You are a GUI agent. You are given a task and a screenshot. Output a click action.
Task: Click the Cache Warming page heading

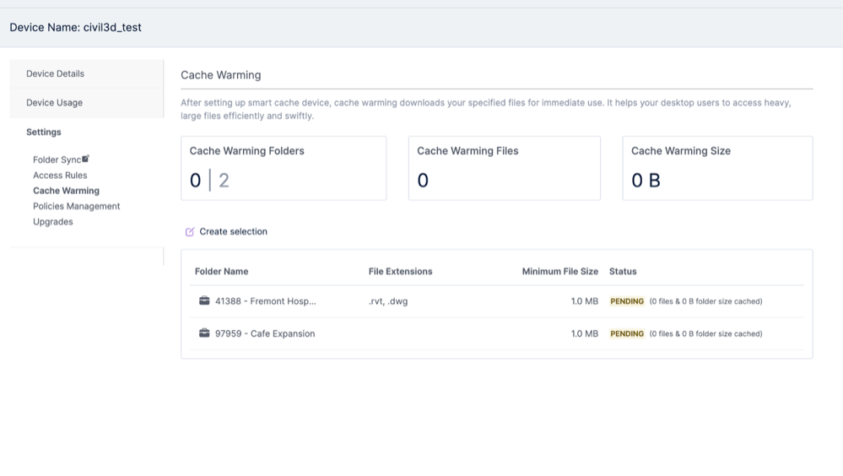(x=221, y=75)
